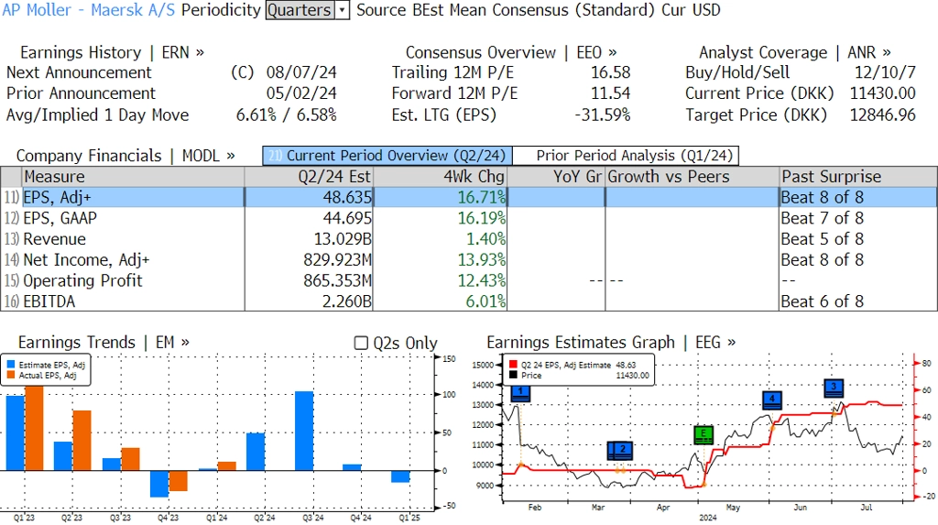Click EBITDA estimate 2.260B
The height and width of the screenshot is (525, 938).
(347, 301)
